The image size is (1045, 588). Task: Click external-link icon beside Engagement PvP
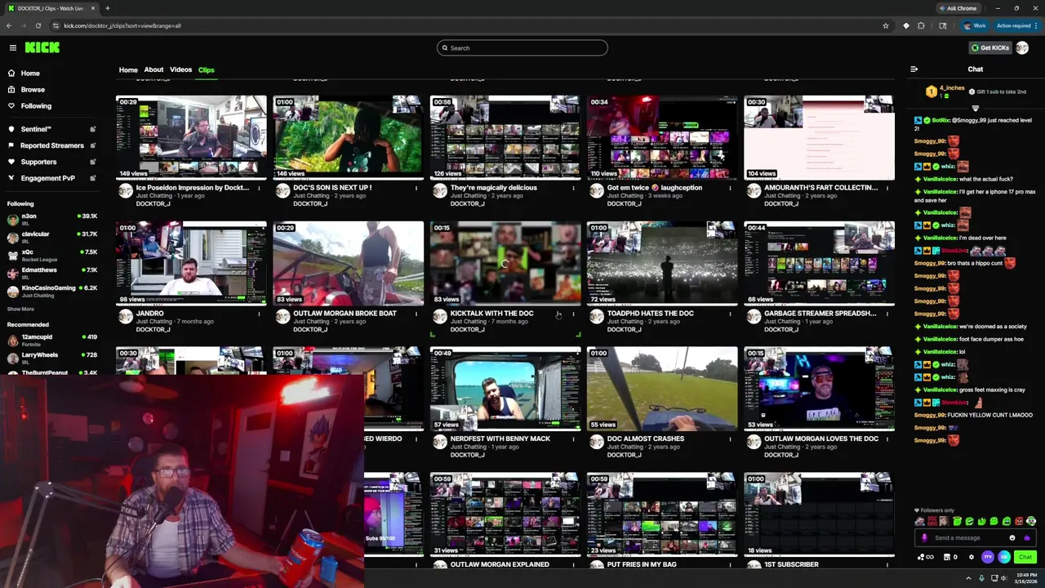click(93, 178)
